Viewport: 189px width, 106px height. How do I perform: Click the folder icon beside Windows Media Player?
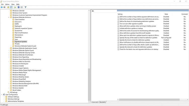click(x=11, y=72)
